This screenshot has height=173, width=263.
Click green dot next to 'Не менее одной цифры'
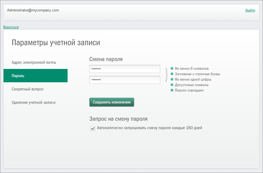tap(172, 80)
